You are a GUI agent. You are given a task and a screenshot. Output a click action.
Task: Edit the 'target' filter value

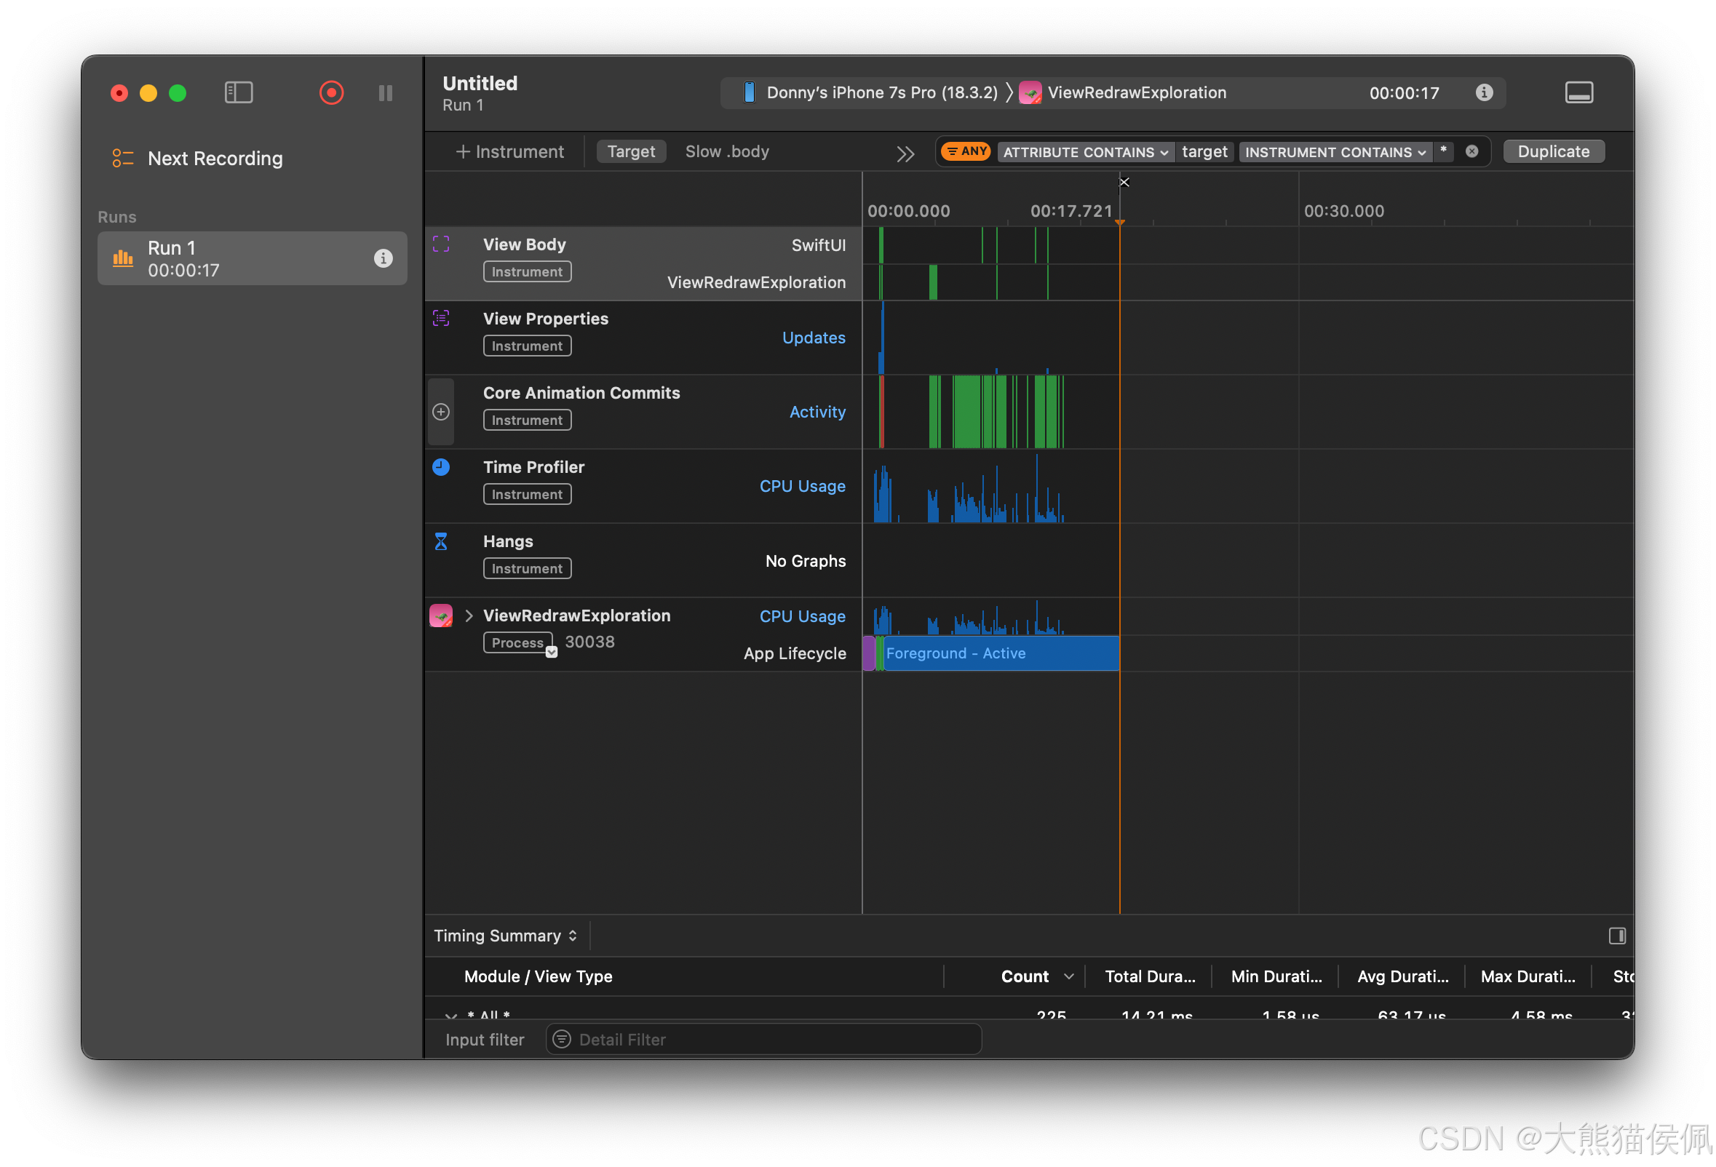(x=1204, y=152)
